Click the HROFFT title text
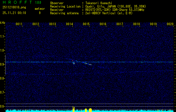This screenshot has width=176, height=112. pyautogui.click(x=17, y=2)
